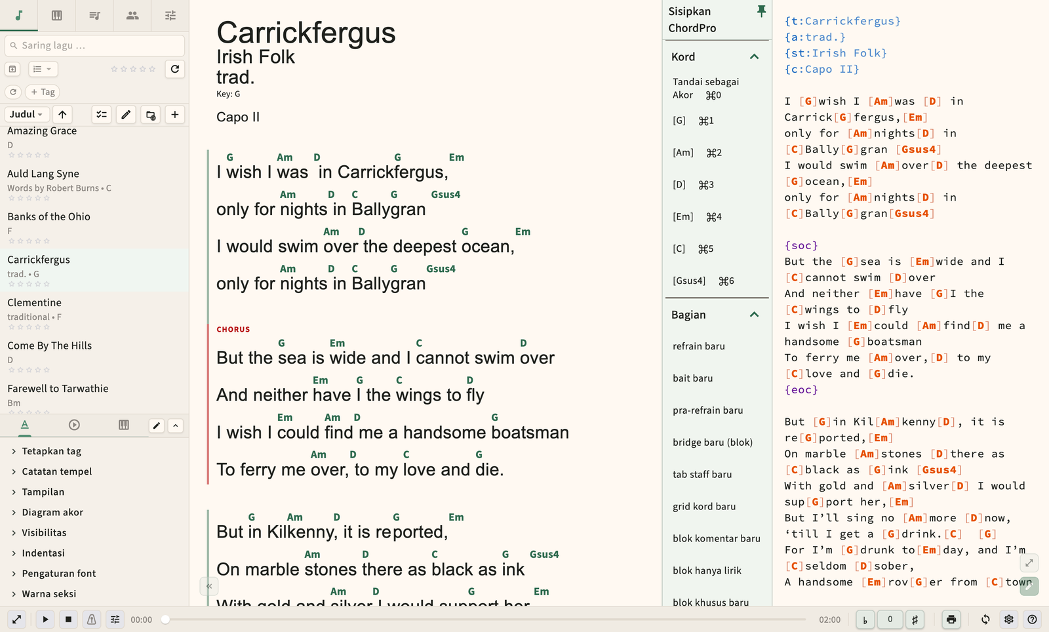Screen dimensions: 1049x632
Task: Switch to the piano keys tab in top sidebar
Action: coord(57,15)
